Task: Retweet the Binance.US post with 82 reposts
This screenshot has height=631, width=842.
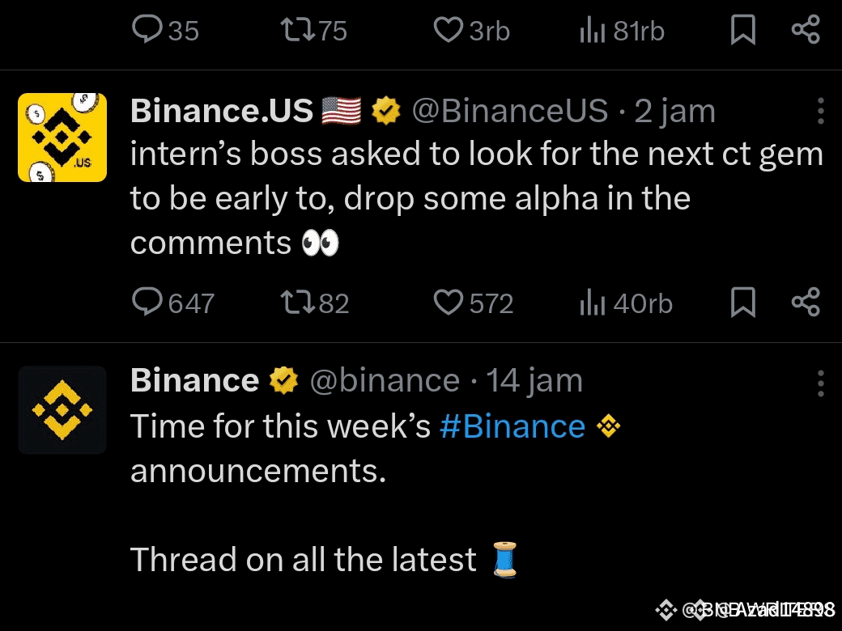Action: [315, 303]
